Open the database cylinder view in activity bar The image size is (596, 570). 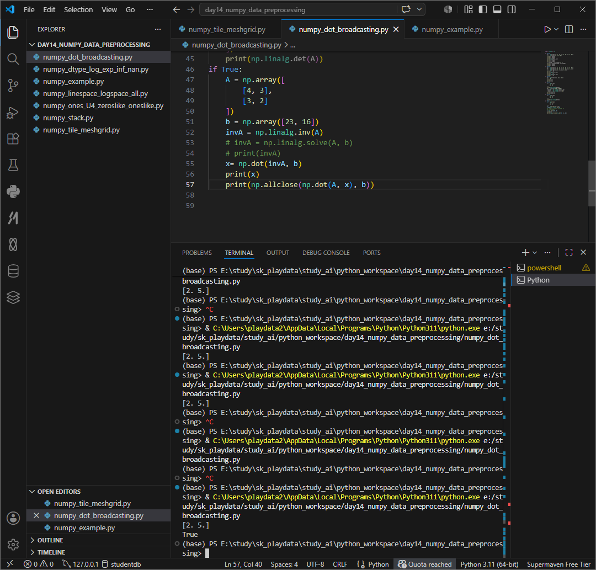click(13, 271)
